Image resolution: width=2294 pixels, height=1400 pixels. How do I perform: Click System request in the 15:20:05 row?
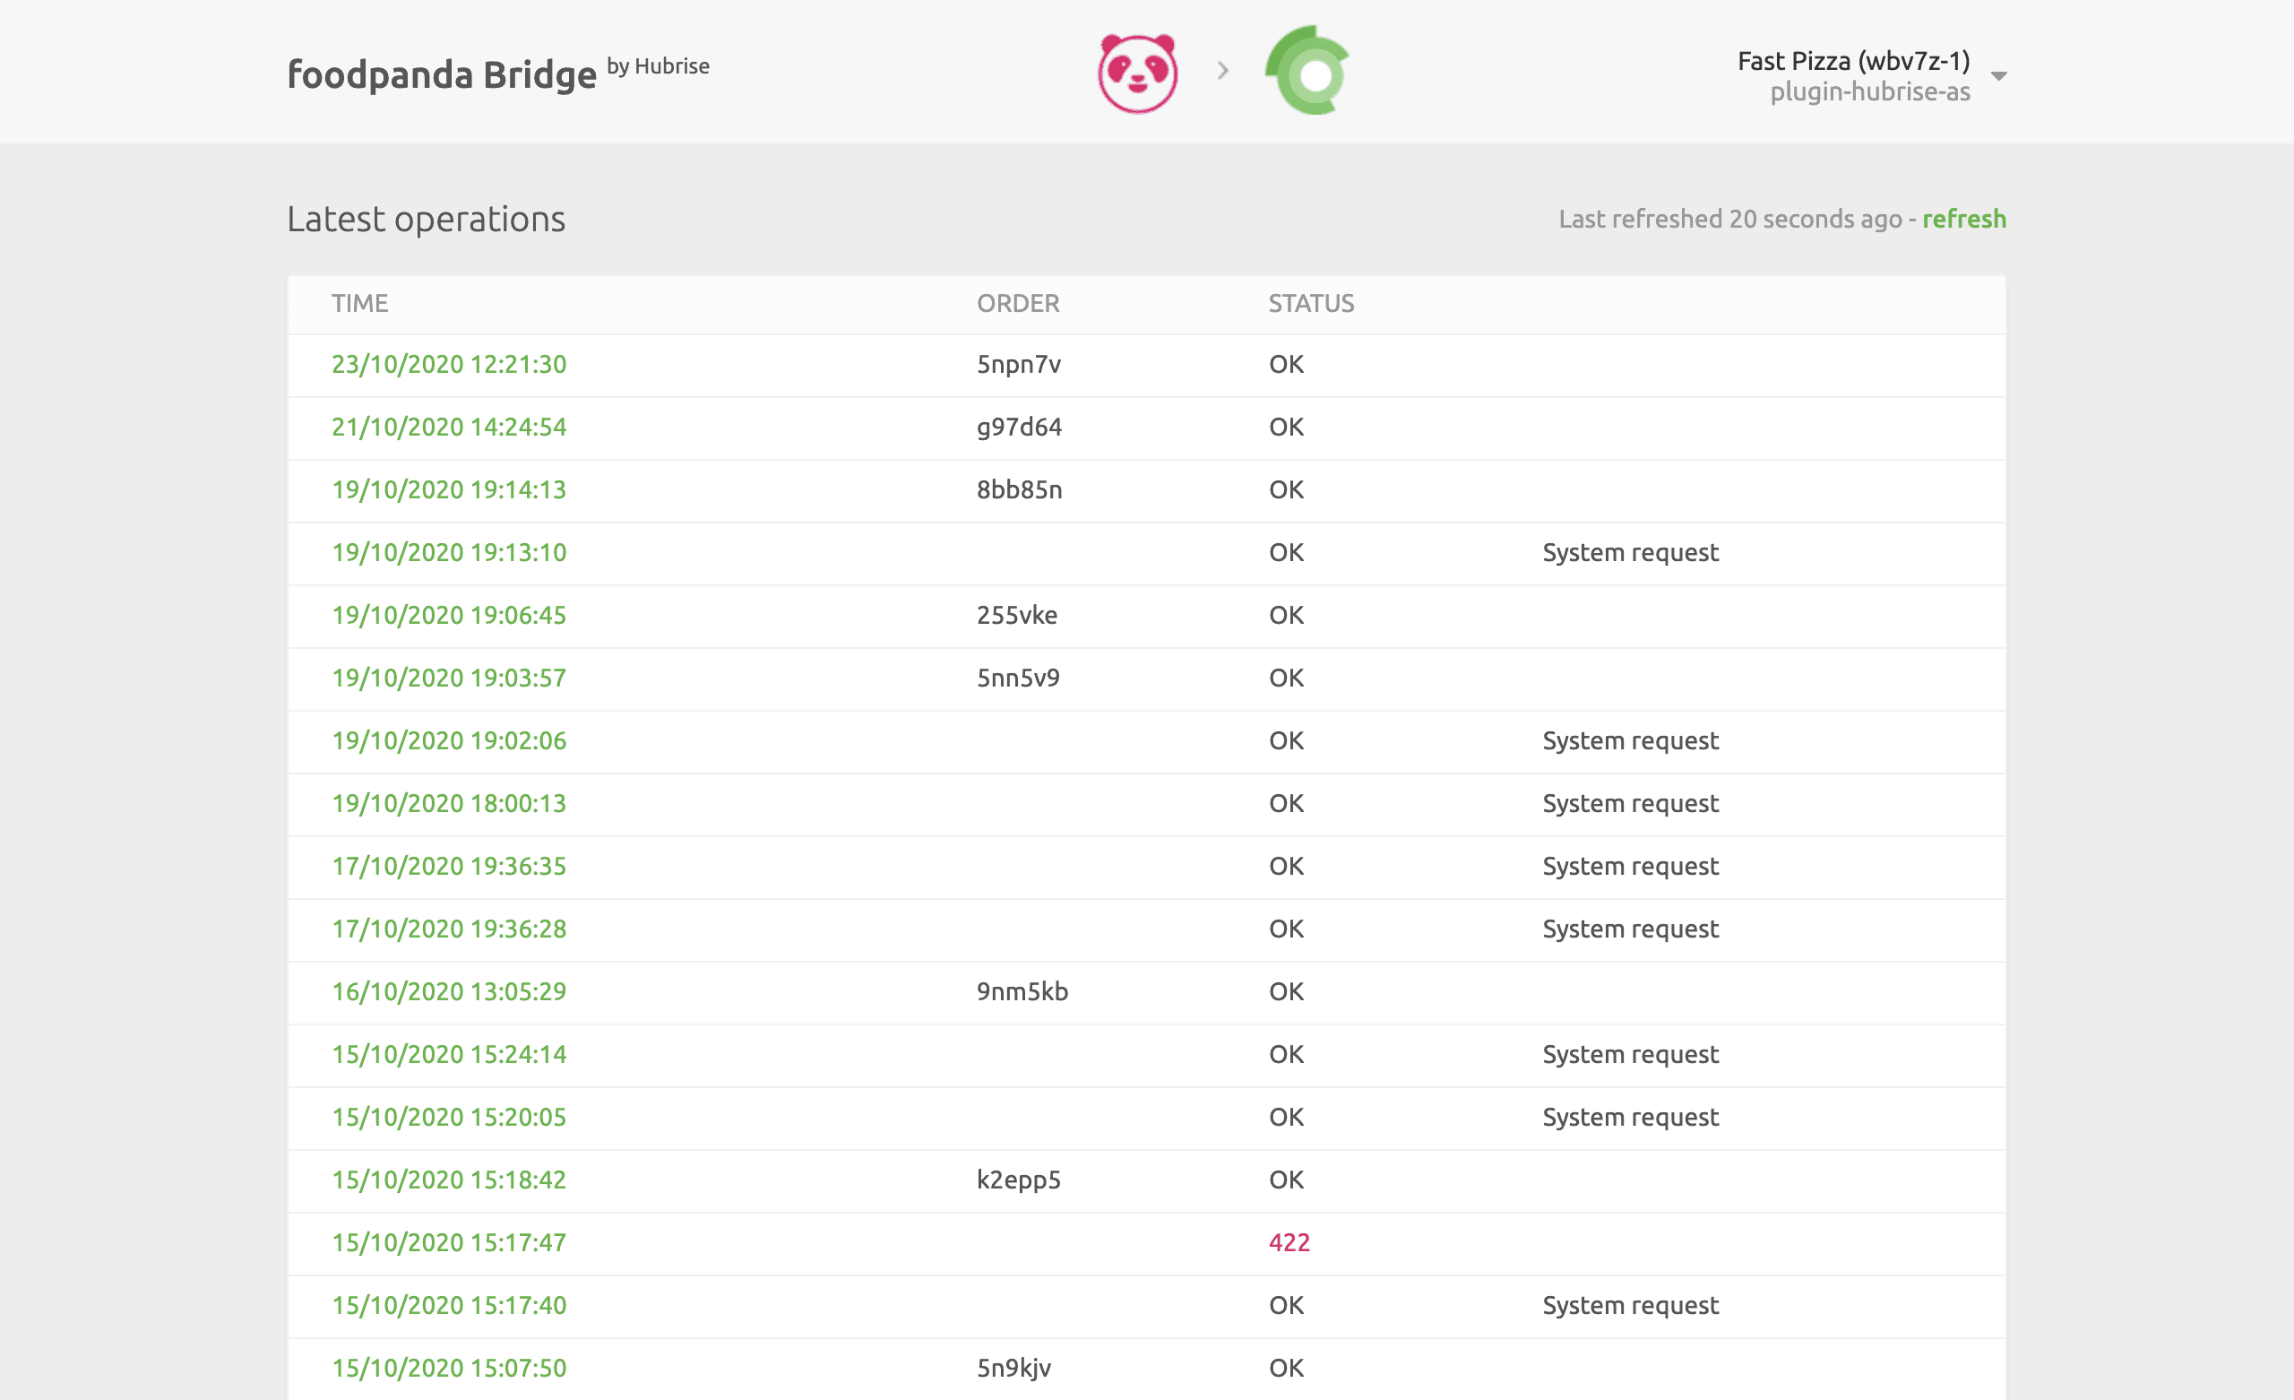click(x=1630, y=1117)
